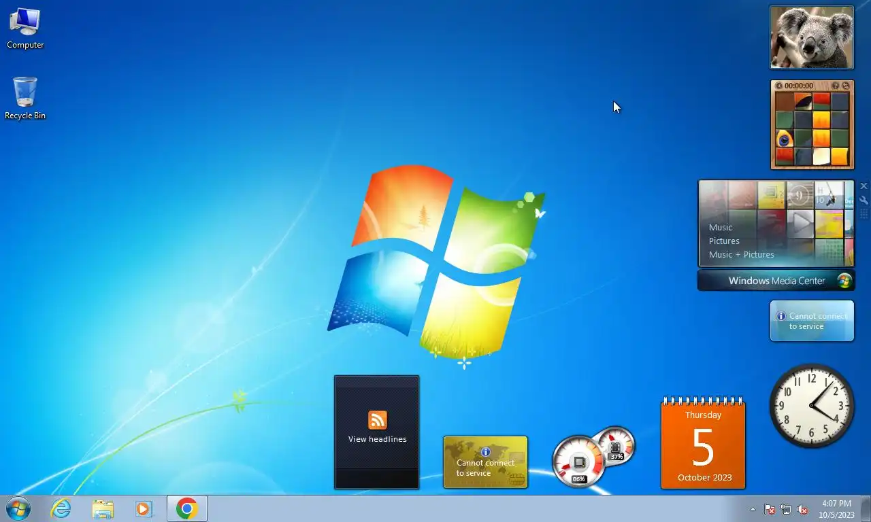Select Pictures in Media Center gadget

(x=724, y=241)
